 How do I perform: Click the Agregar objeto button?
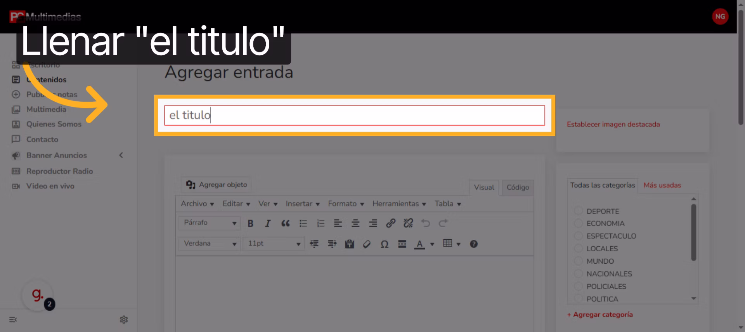point(217,185)
